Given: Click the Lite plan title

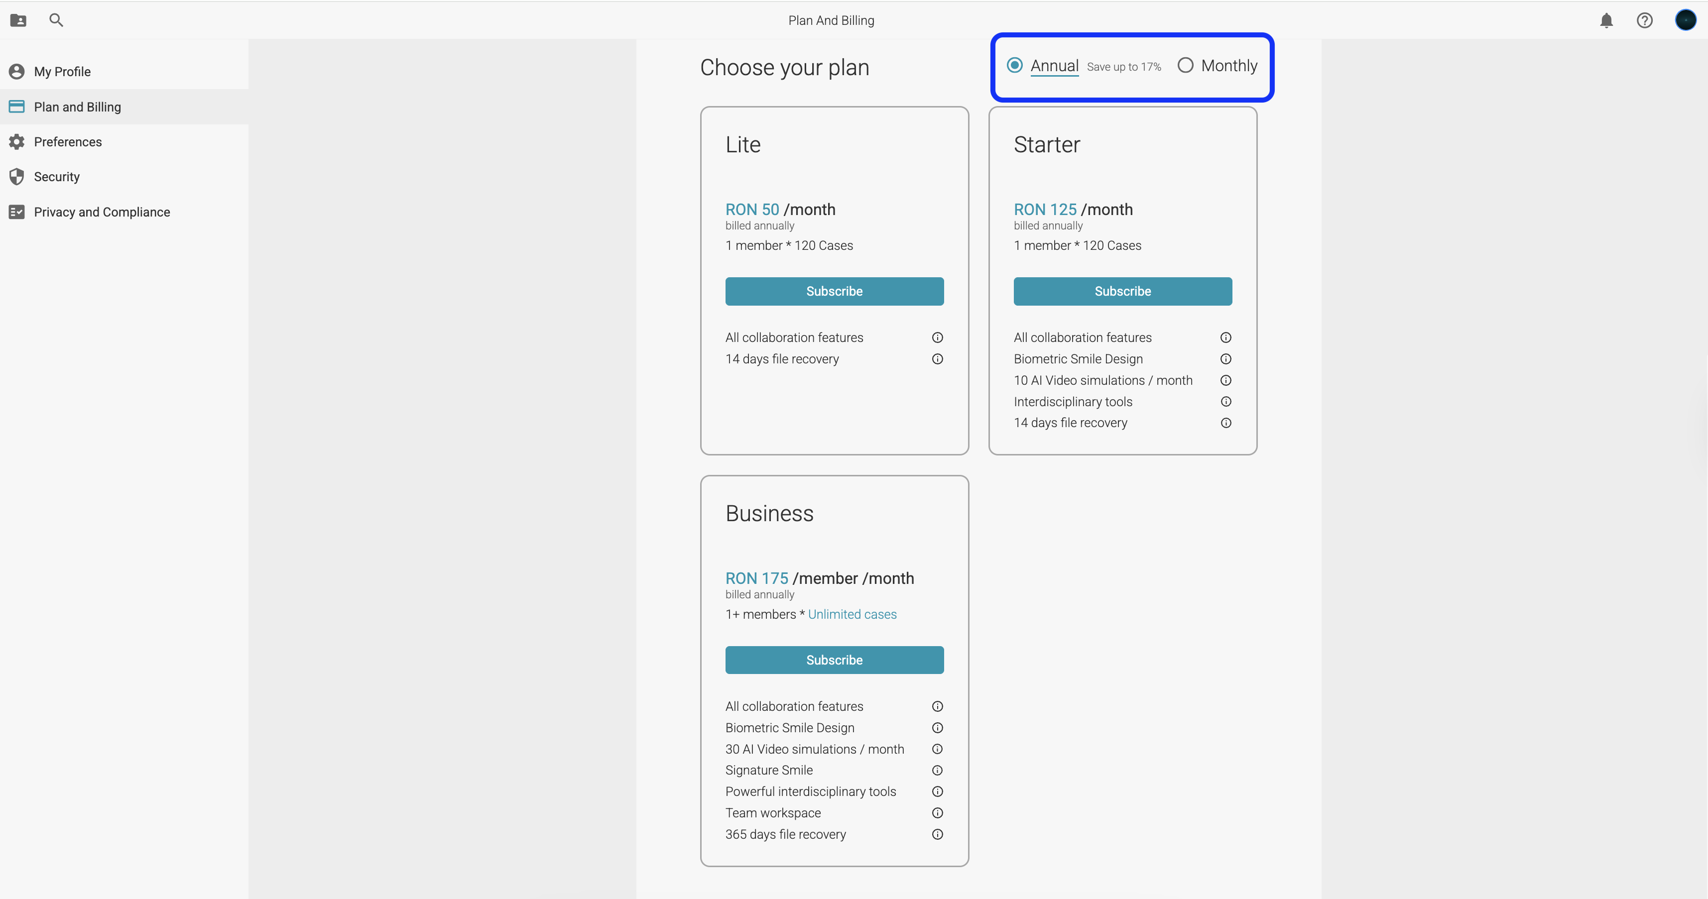Looking at the screenshot, I should 742,144.
